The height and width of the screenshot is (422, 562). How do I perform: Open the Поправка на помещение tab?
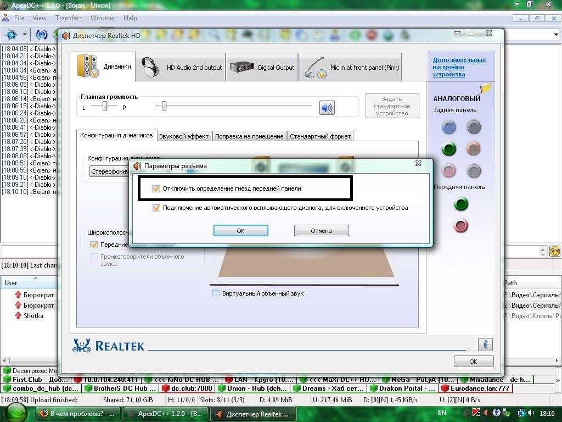pos(249,136)
